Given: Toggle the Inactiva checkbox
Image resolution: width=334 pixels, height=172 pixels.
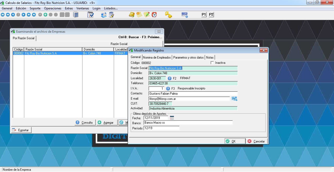Looking at the screenshot, I should tap(212, 63).
